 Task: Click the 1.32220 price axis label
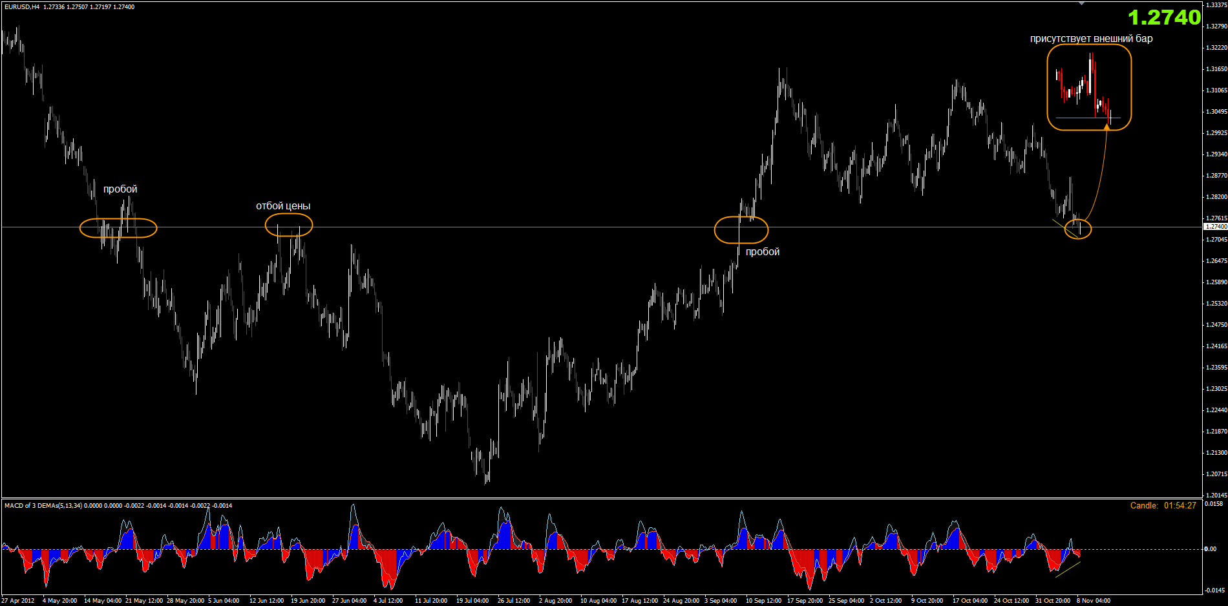pyautogui.click(x=1216, y=48)
